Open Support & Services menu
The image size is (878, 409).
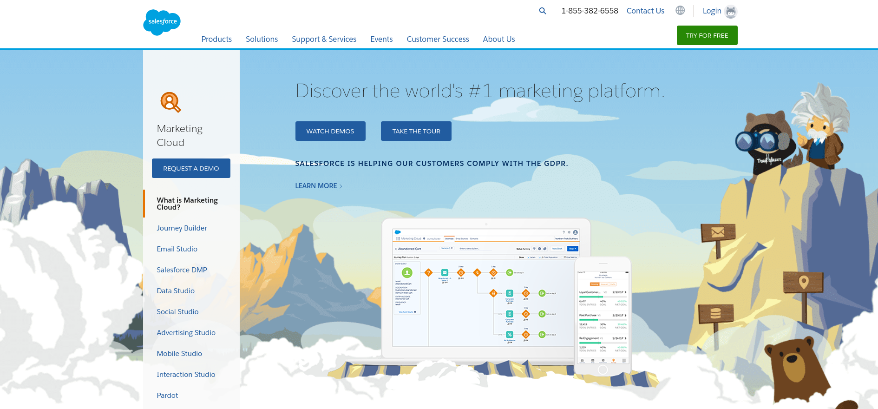coord(324,39)
